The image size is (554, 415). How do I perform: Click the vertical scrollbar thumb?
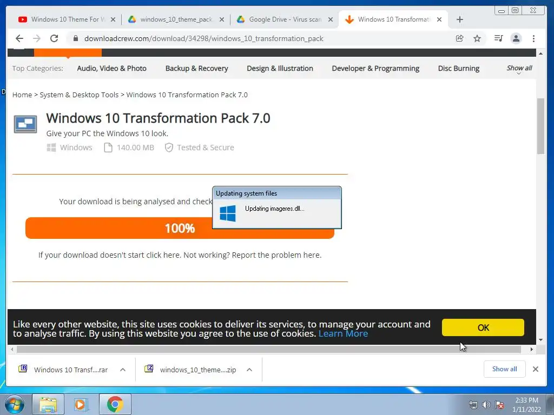click(540, 126)
